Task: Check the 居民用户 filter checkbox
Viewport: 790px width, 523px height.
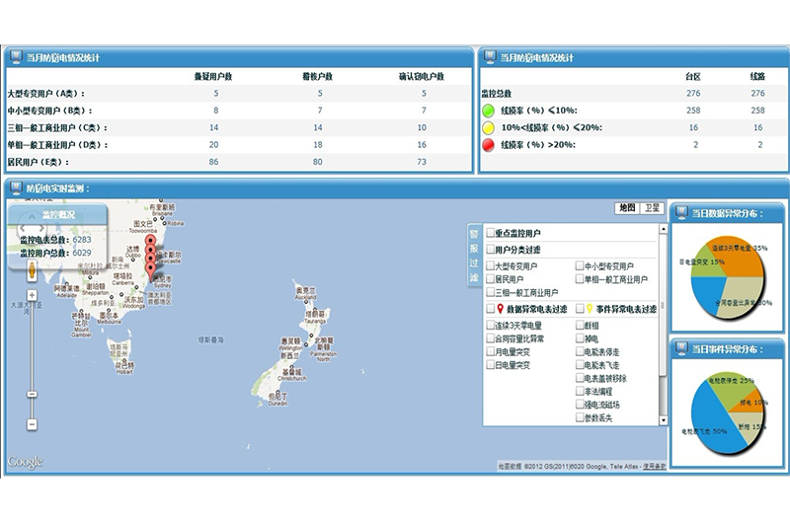Action: pos(491,279)
